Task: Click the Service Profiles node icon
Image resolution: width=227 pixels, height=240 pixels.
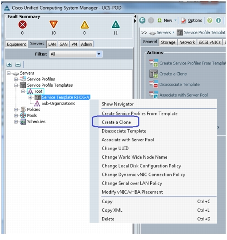Action: 23,79
